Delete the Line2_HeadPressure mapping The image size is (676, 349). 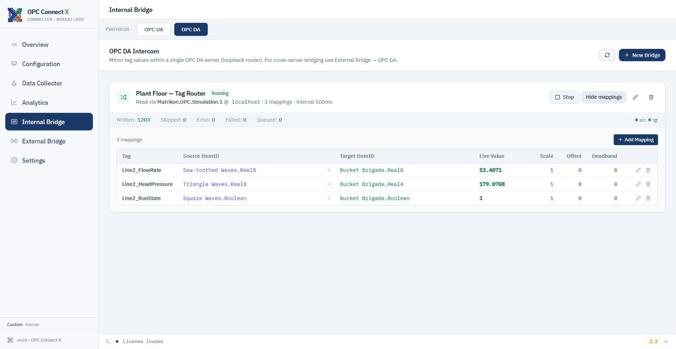click(648, 184)
